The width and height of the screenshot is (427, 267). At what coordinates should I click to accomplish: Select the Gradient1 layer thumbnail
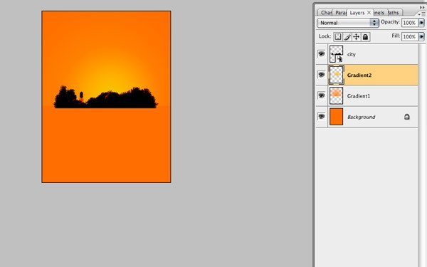(337, 95)
